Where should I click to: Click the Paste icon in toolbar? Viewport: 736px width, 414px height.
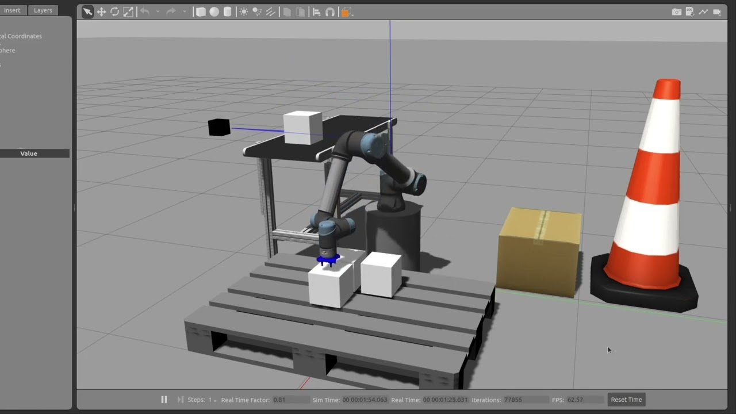pos(300,11)
